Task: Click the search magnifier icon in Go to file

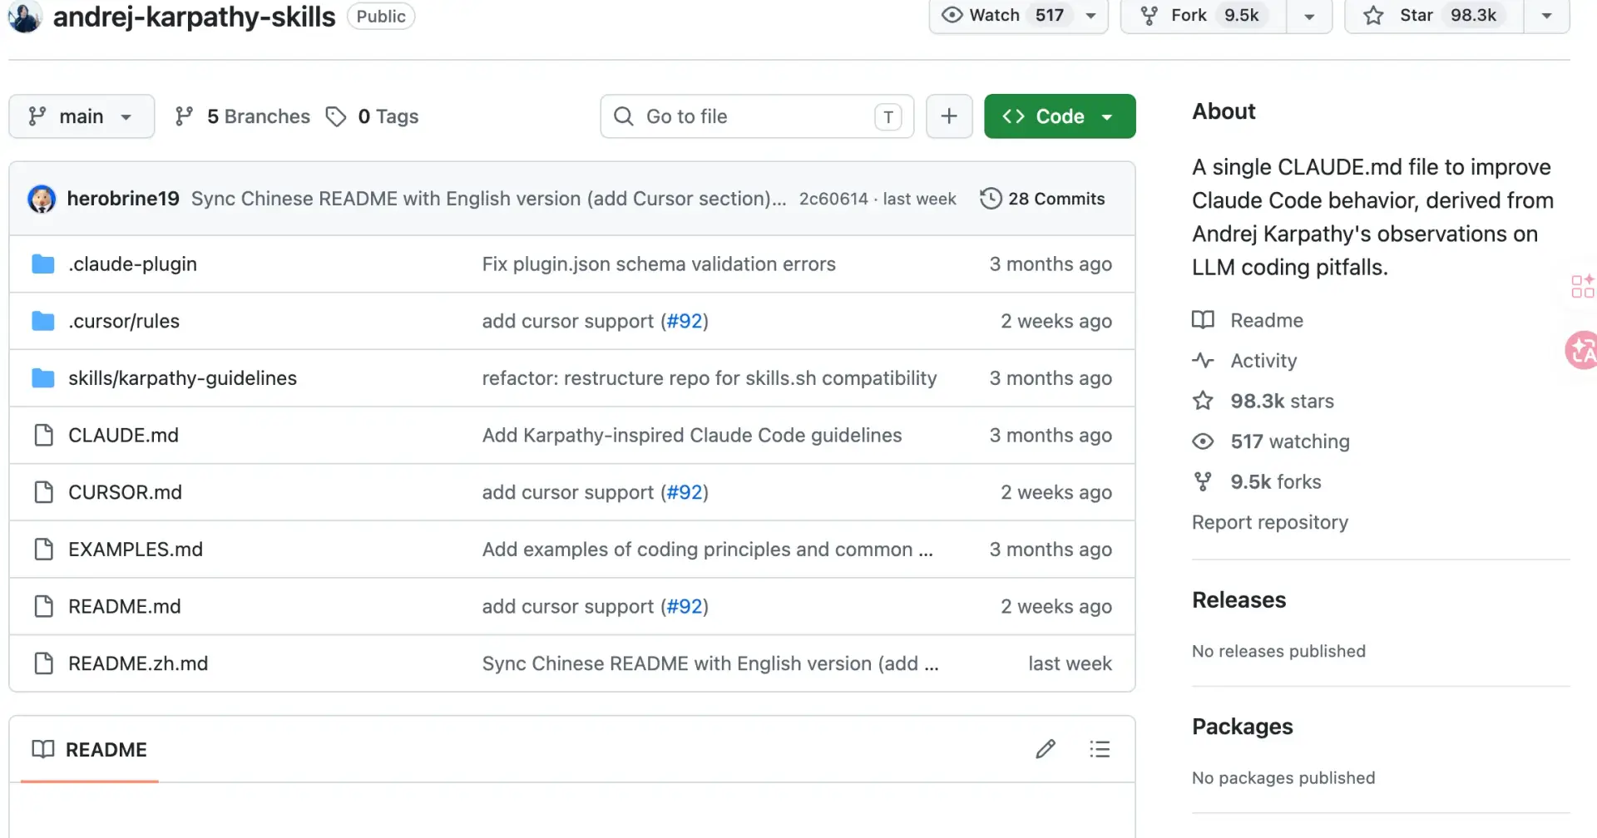Action: coord(624,116)
